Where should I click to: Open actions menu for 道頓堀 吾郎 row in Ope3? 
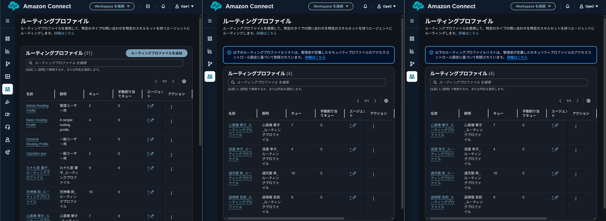coord(575,198)
